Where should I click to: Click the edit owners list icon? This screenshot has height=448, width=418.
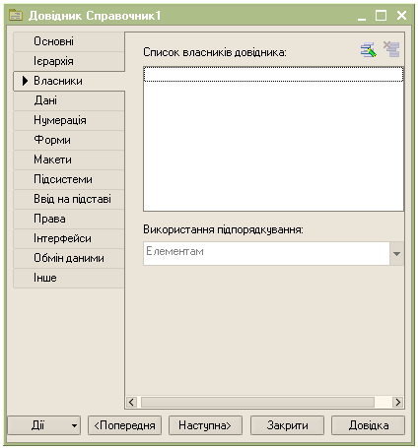369,50
